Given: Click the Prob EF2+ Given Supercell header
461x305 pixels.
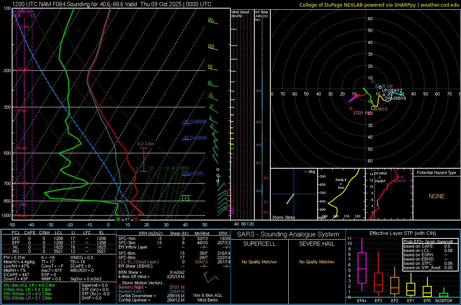Looking at the screenshot, I should 428,242.
